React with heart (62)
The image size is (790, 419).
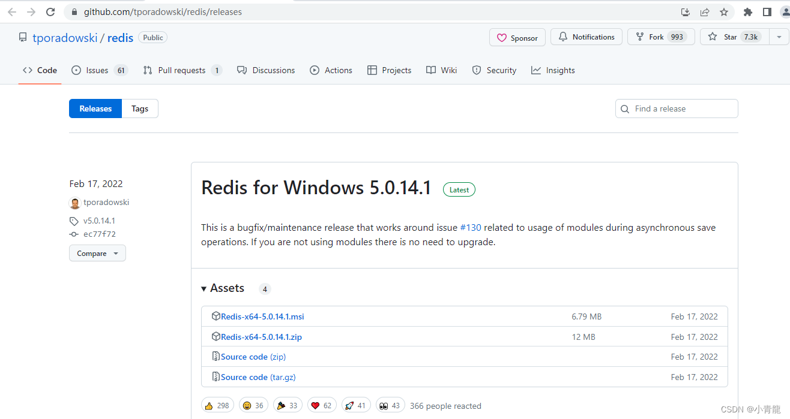point(322,405)
